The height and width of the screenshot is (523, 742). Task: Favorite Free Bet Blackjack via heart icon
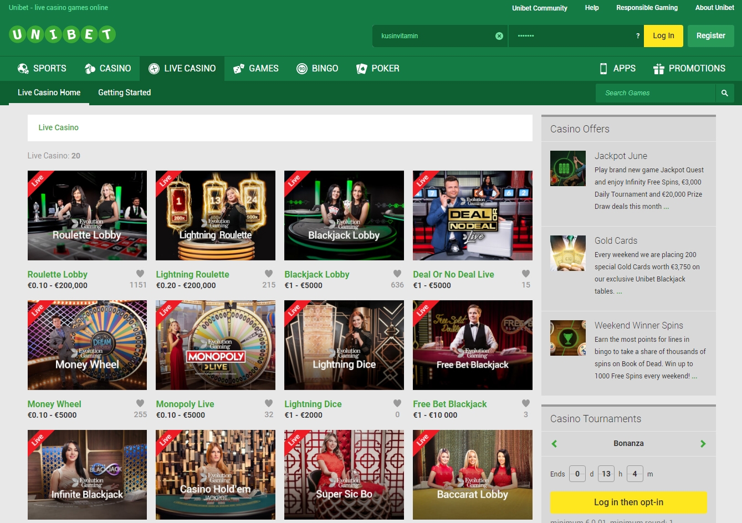pyautogui.click(x=526, y=402)
